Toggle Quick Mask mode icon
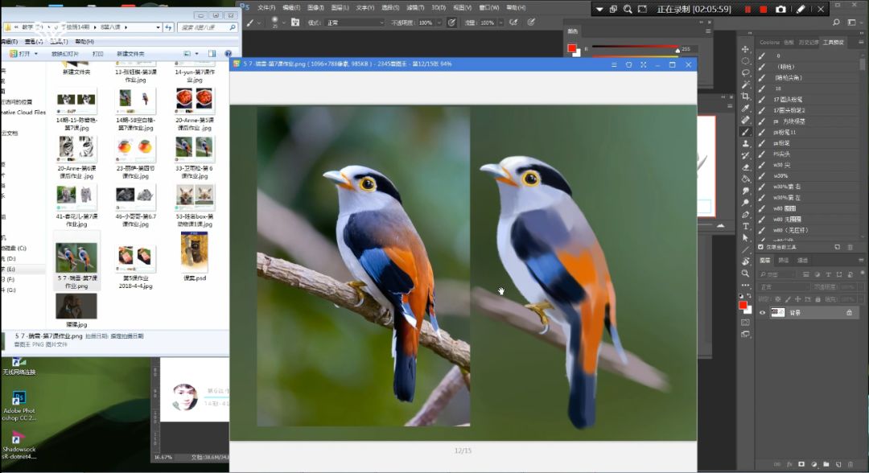 [745, 323]
